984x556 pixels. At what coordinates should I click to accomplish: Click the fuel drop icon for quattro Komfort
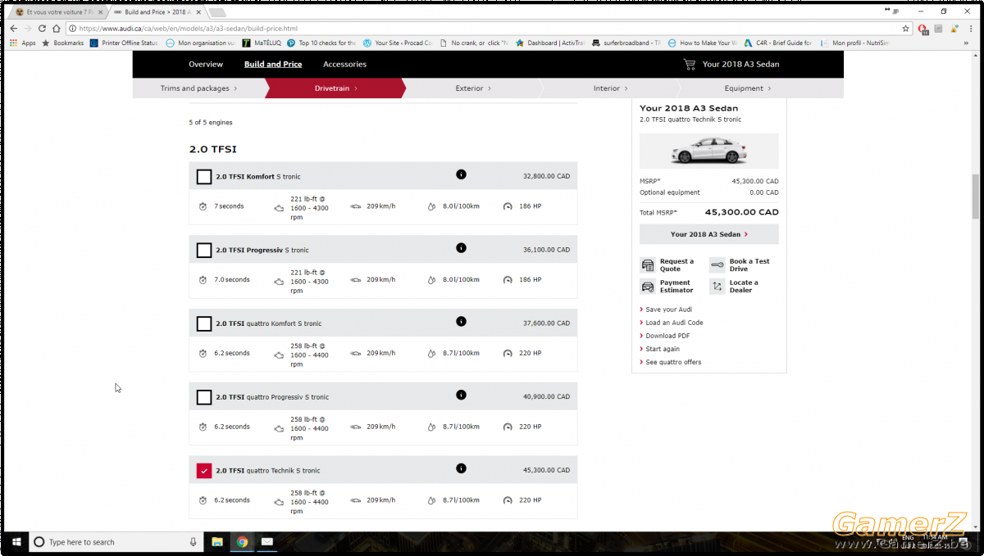coord(431,354)
